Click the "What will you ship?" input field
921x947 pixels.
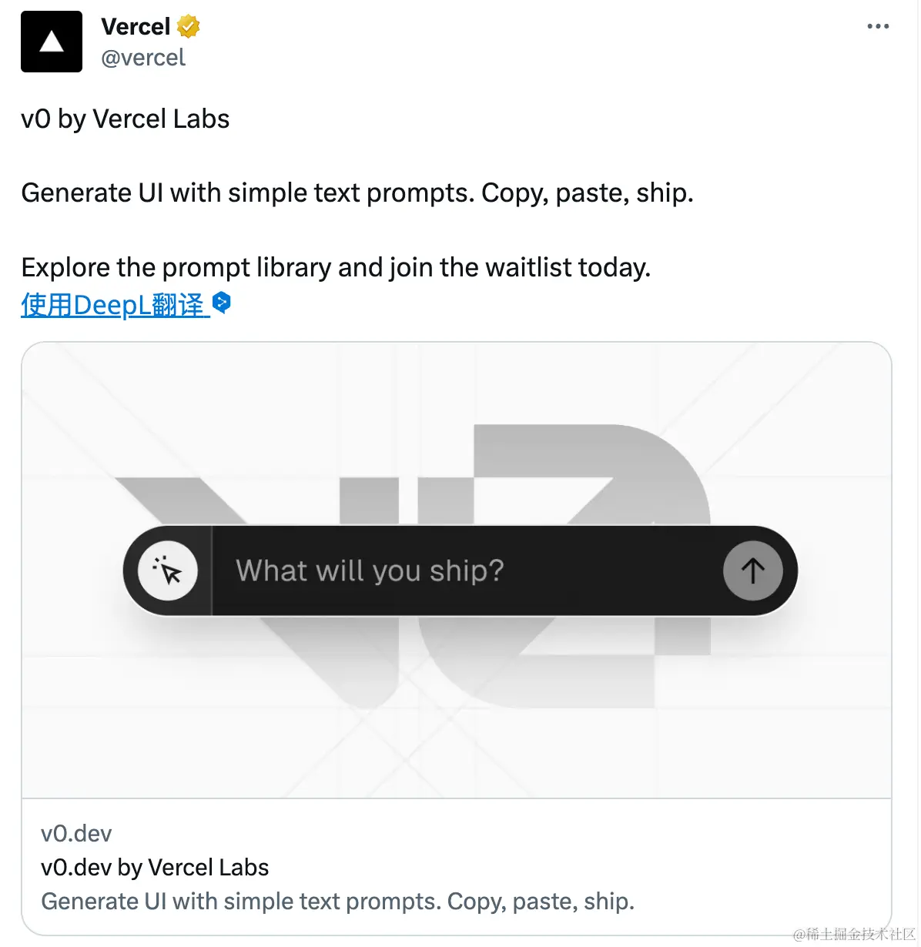tap(462, 571)
